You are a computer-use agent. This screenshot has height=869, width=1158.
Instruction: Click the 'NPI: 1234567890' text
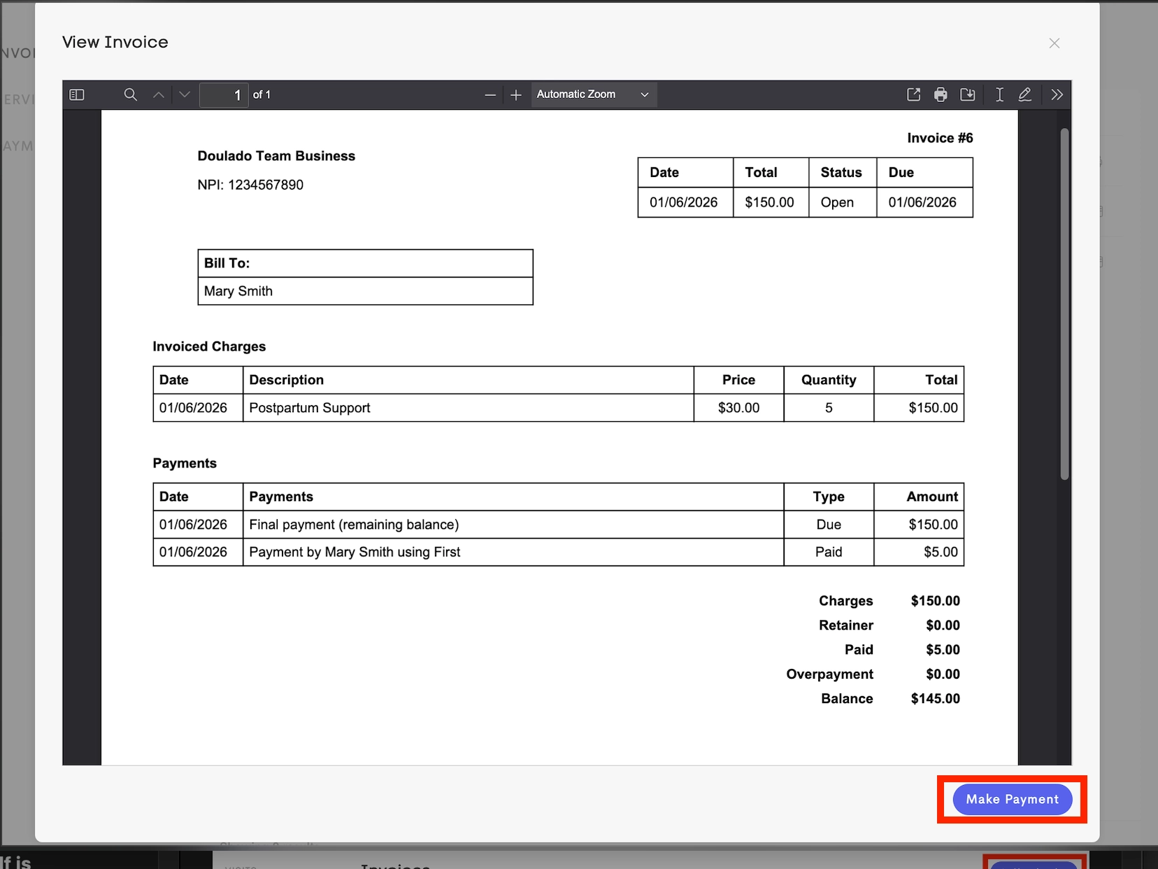pyautogui.click(x=250, y=185)
